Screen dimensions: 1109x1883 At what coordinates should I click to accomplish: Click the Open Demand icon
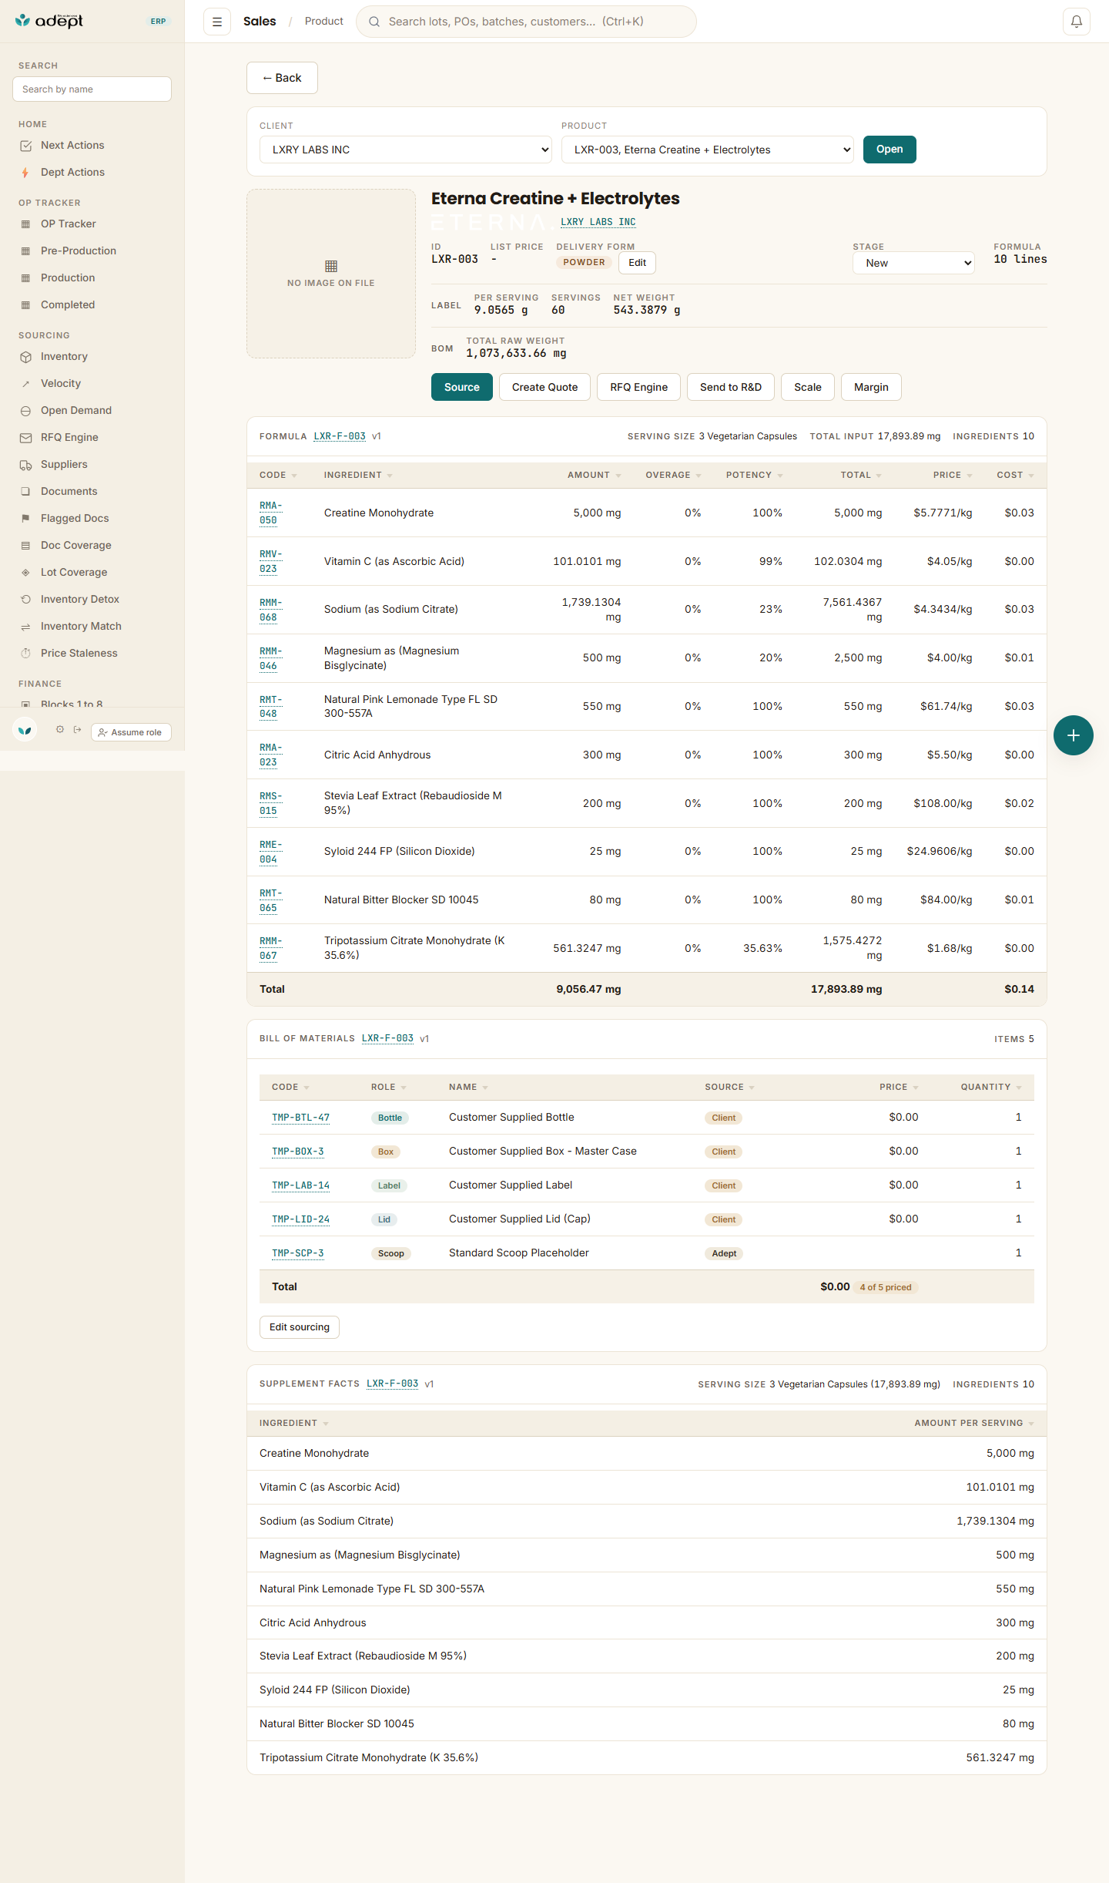(25, 411)
